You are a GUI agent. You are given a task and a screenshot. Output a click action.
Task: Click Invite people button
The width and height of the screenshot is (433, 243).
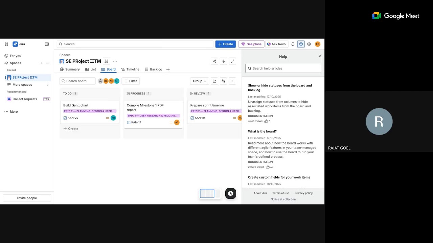point(27,198)
